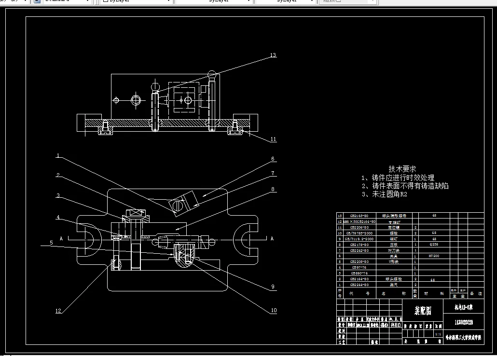Select the 压板 name cell

(394, 245)
